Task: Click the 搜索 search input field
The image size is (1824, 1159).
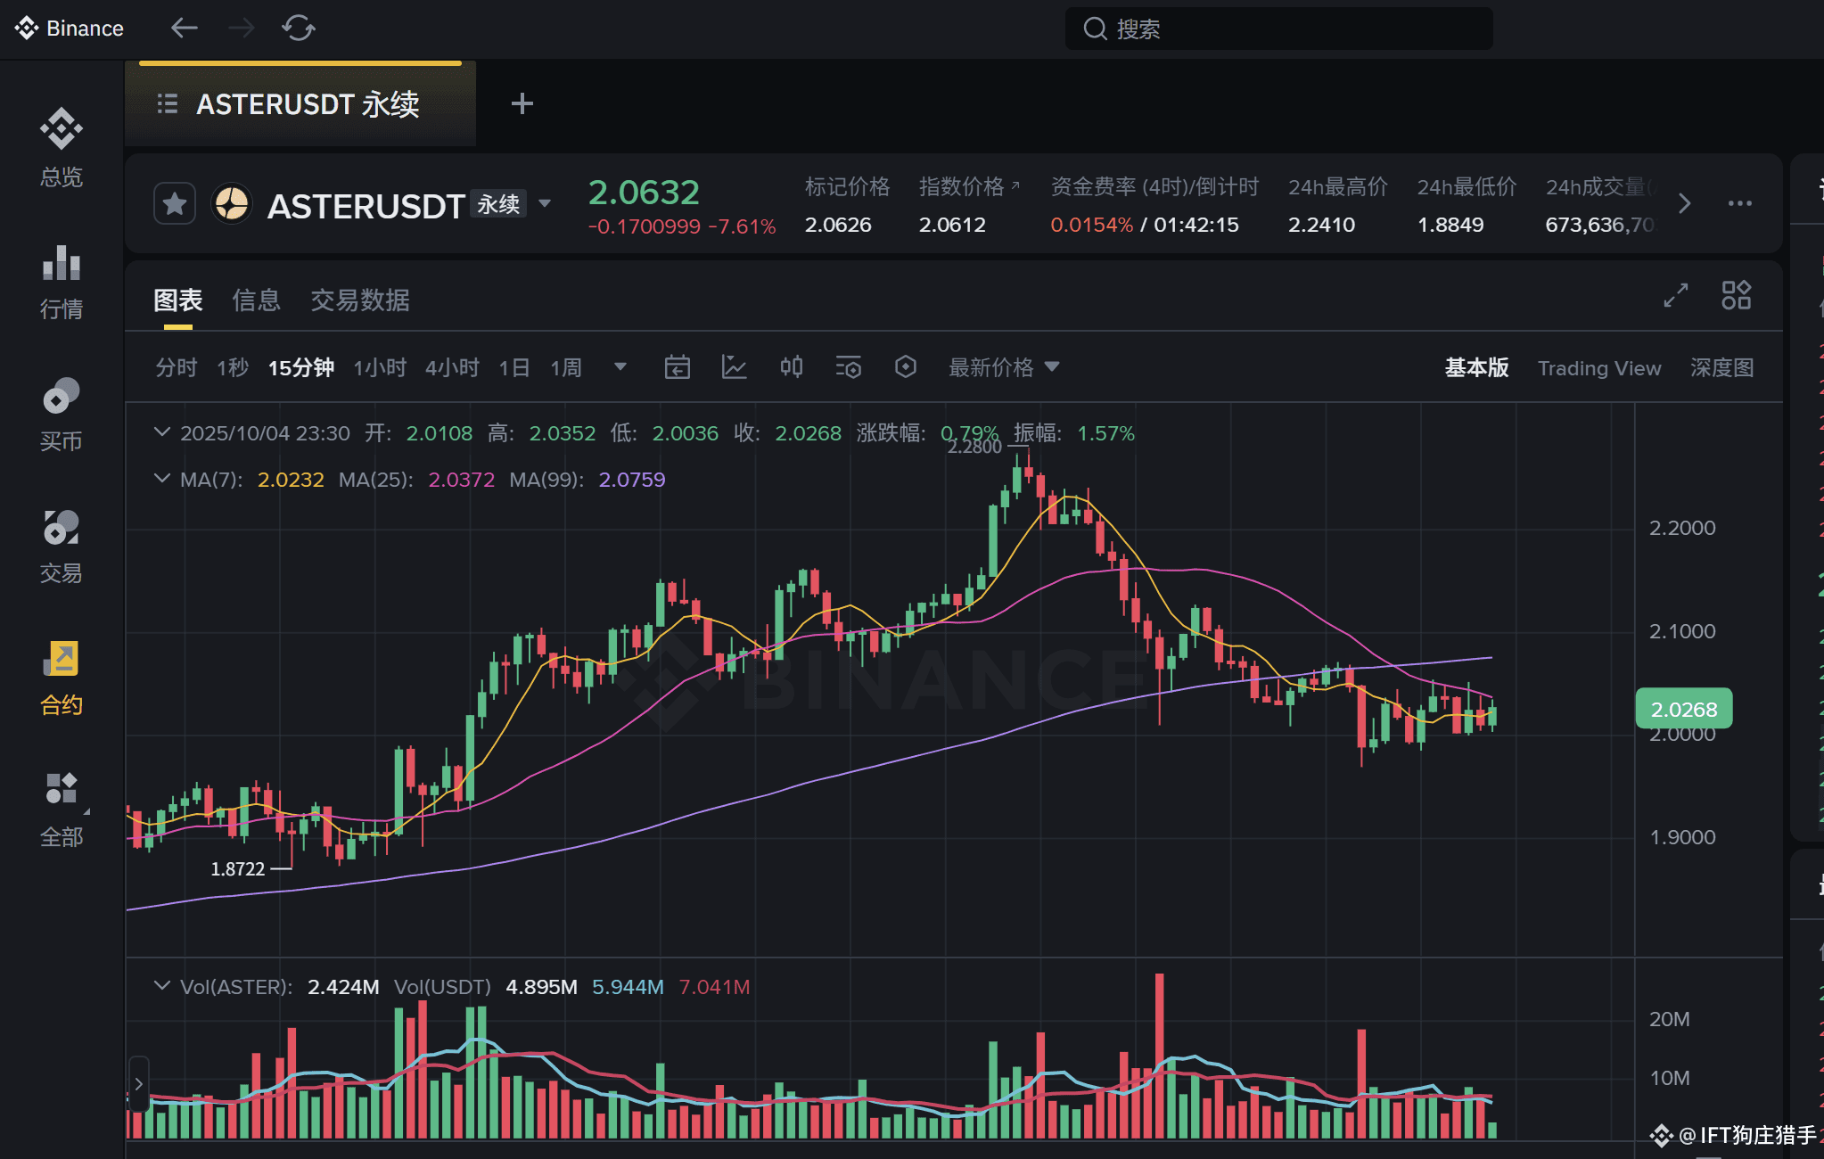Action: (x=1278, y=29)
